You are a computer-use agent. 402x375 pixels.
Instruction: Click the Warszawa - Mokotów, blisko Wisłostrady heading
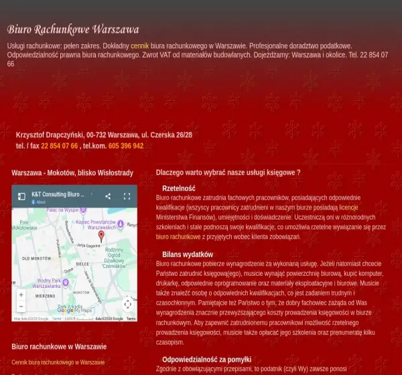pos(72,173)
